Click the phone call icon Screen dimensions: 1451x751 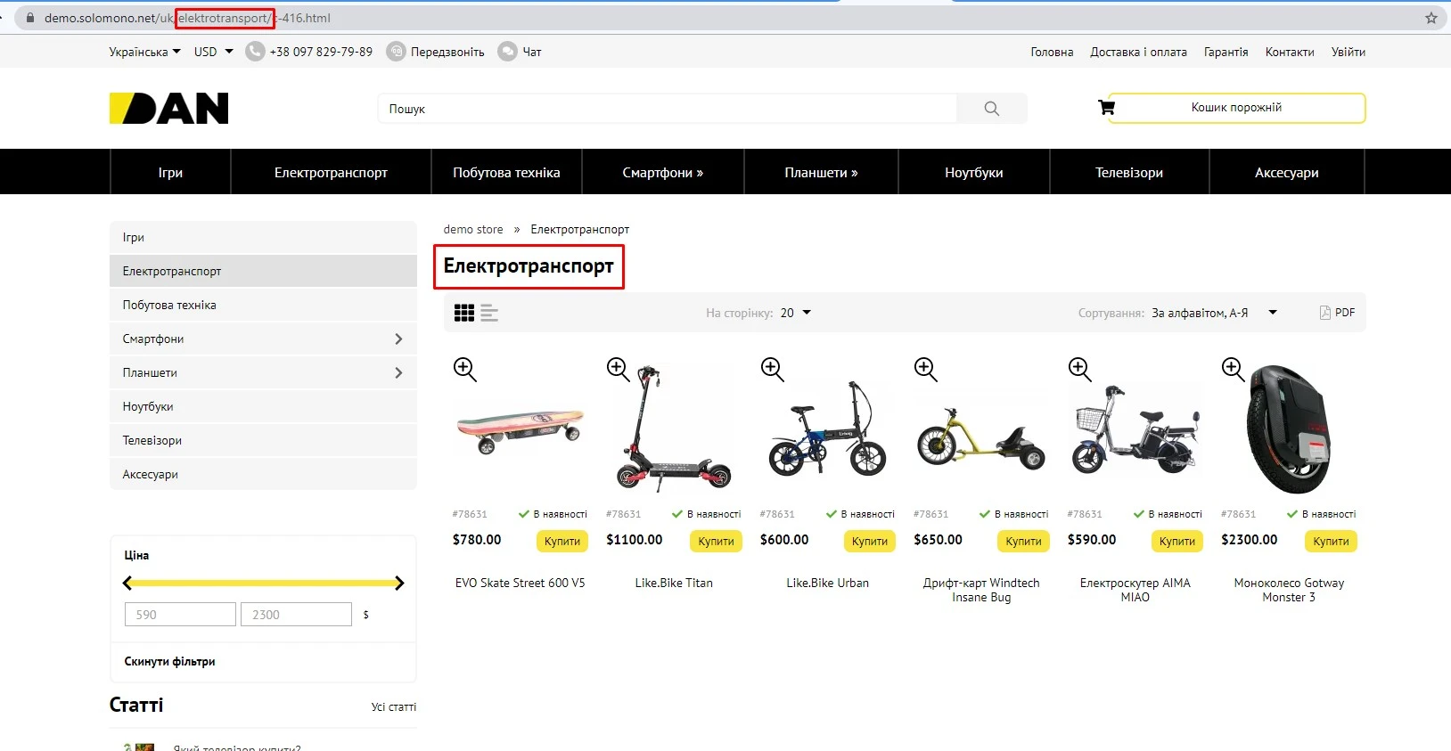click(255, 52)
